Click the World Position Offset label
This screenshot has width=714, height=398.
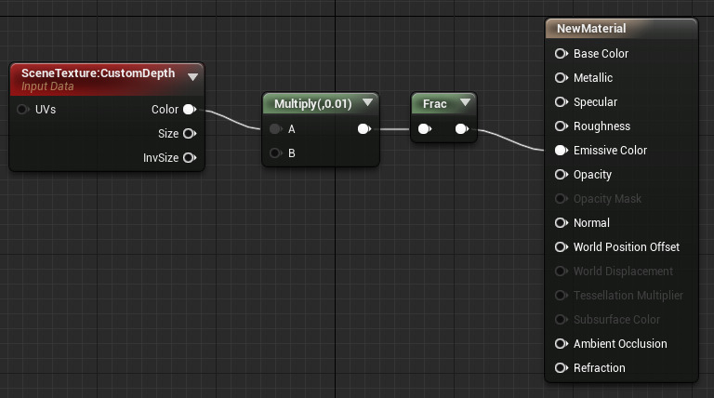pyautogui.click(x=626, y=246)
